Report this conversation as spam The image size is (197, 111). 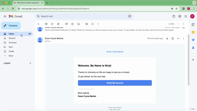coord(52,24)
